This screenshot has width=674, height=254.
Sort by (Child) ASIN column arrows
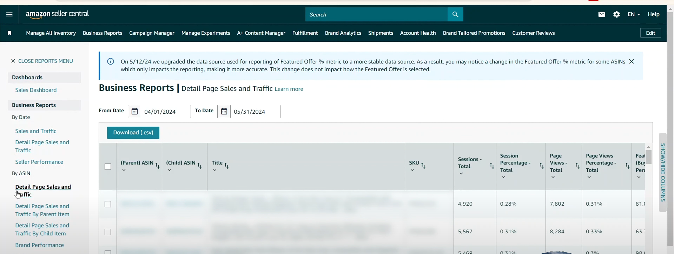[x=199, y=166]
